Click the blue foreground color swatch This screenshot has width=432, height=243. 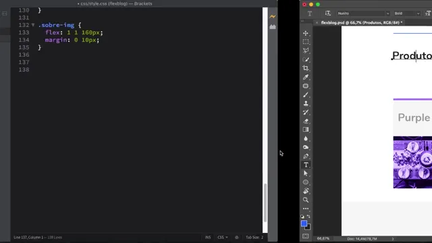(304, 223)
